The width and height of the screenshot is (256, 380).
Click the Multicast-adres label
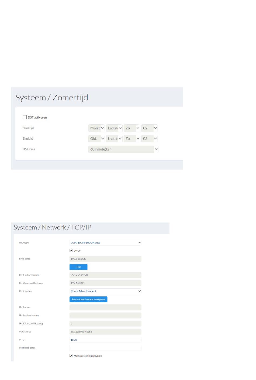(27, 348)
